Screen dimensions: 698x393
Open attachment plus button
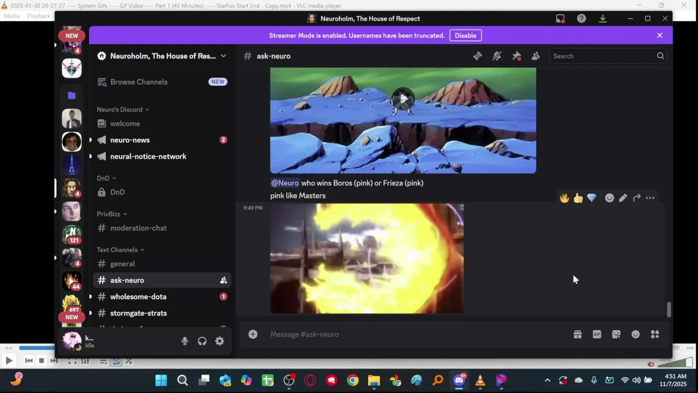(253, 334)
